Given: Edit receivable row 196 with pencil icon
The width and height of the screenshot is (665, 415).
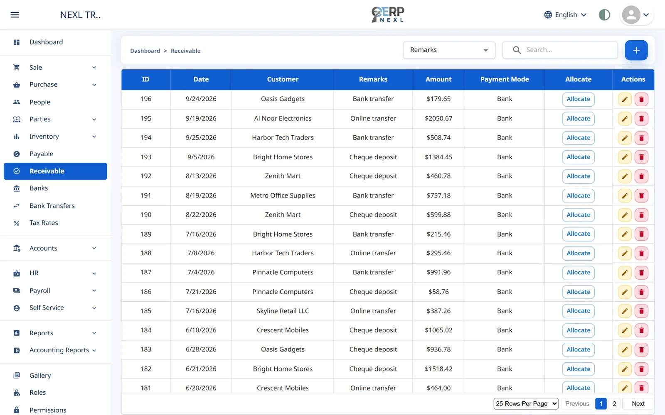Looking at the screenshot, I should click(x=625, y=100).
